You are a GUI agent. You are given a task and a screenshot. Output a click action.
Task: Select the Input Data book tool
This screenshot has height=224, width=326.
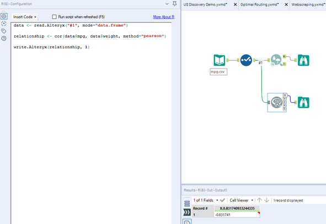pyautogui.click(x=220, y=60)
